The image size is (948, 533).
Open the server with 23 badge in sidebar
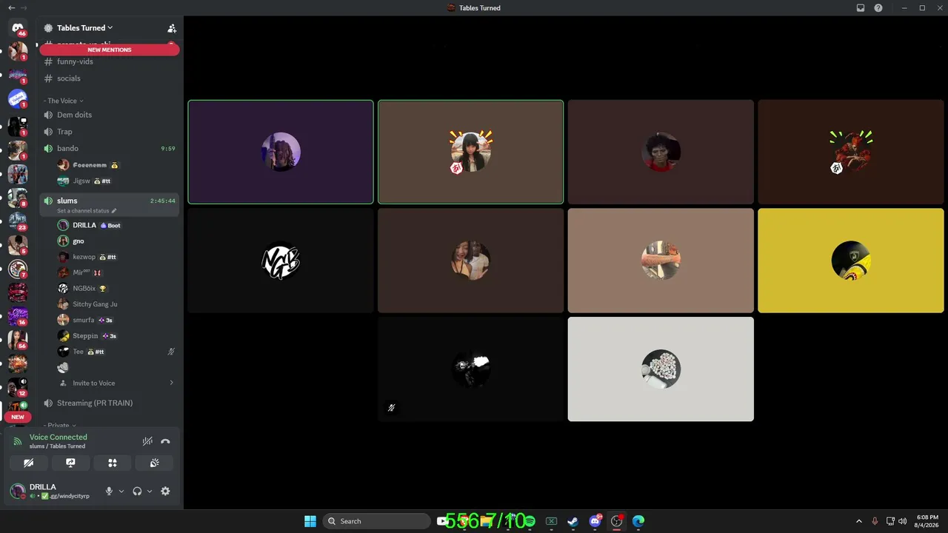(x=18, y=221)
